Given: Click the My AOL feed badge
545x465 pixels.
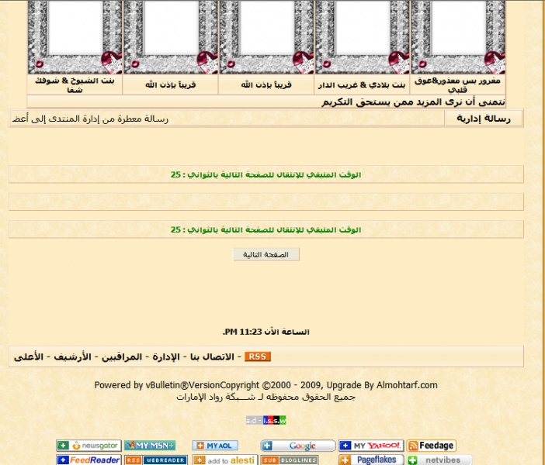Looking at the screenshot, I should tap(215, 446).
